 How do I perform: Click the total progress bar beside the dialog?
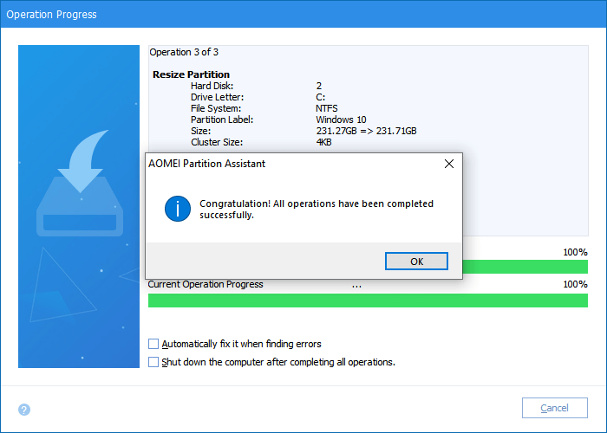525,267
